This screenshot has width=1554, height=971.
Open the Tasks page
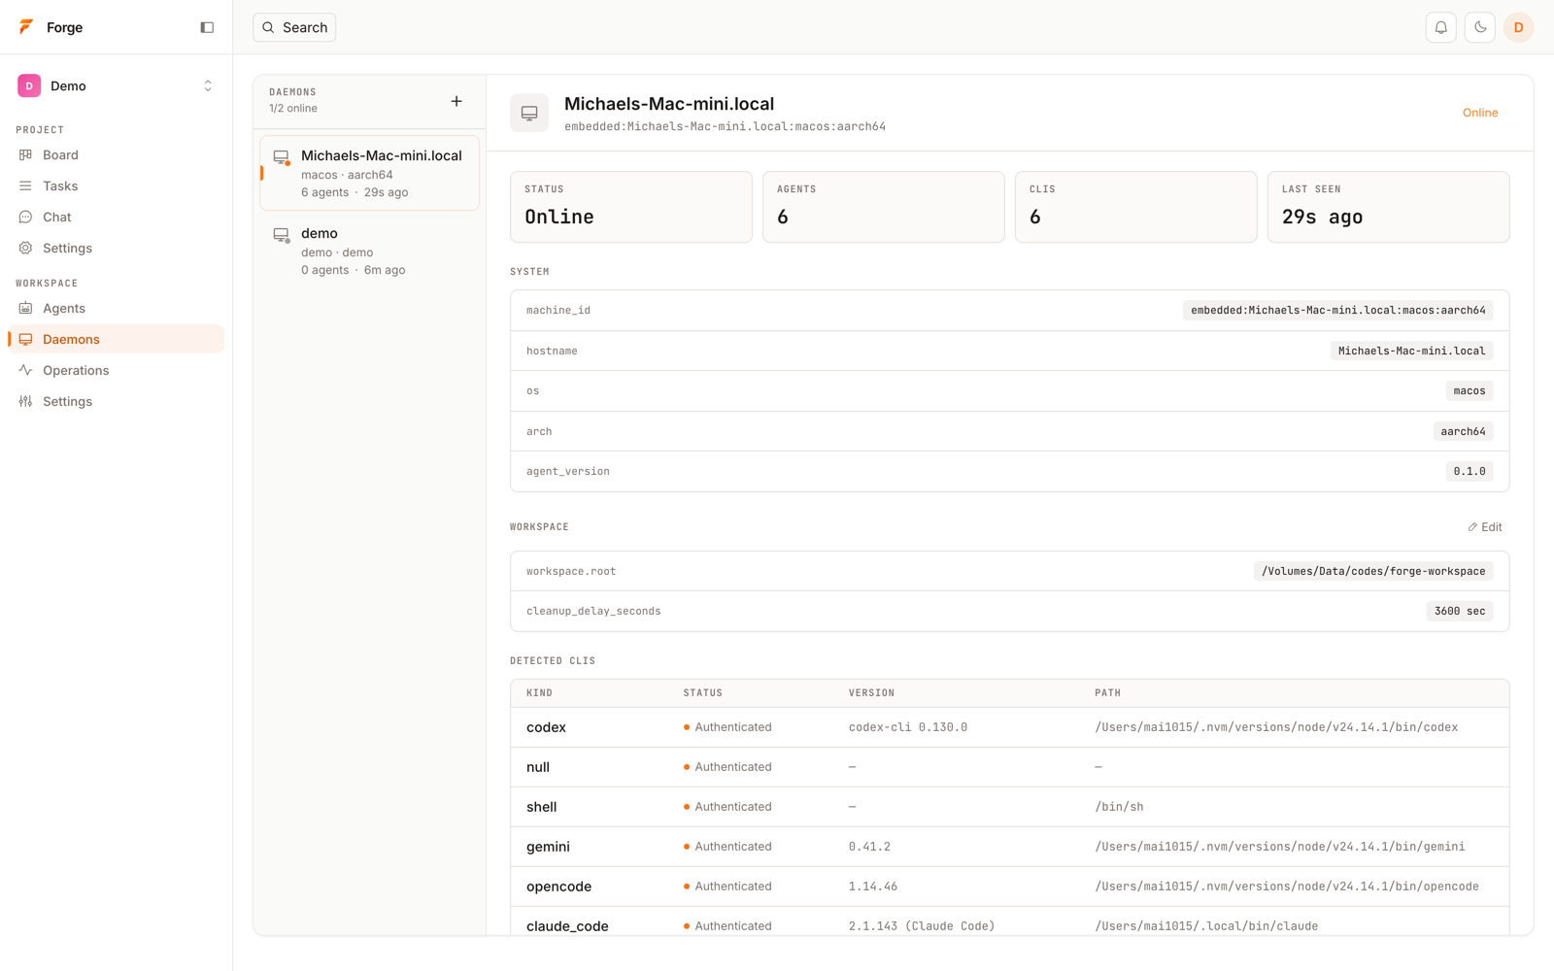pos(117,185)
